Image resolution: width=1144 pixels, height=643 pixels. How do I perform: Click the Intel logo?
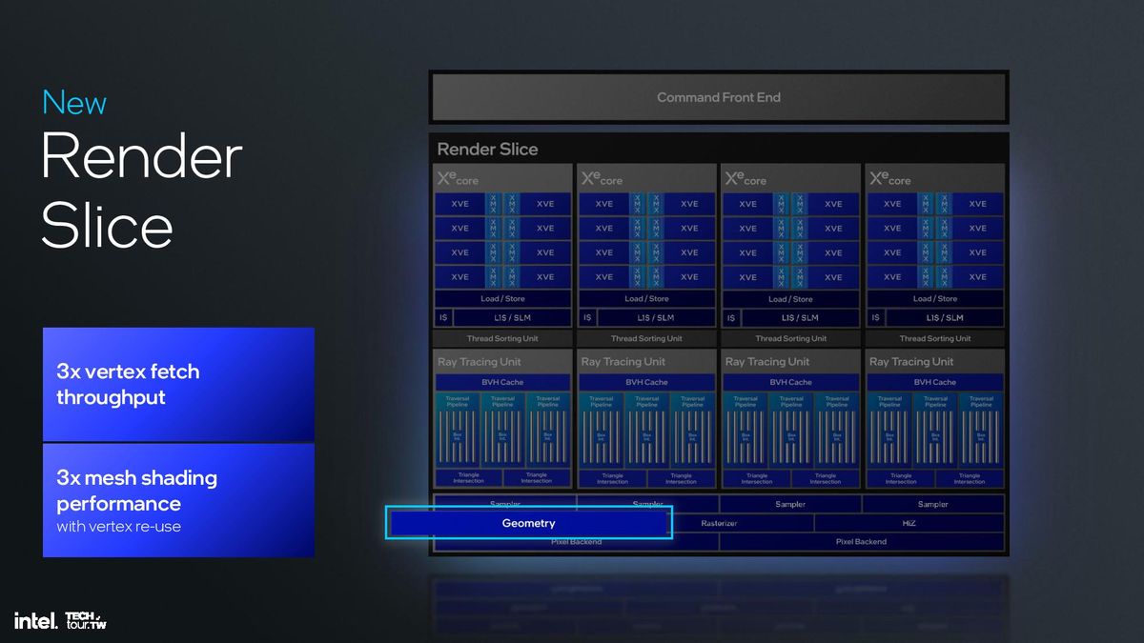click(x=35, y=620)
